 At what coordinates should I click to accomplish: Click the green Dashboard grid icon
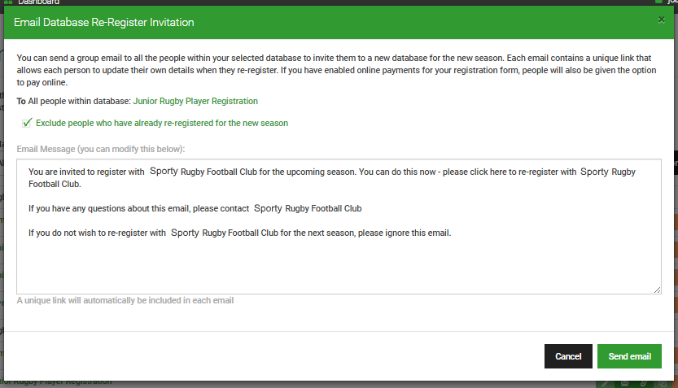(8, 2)
